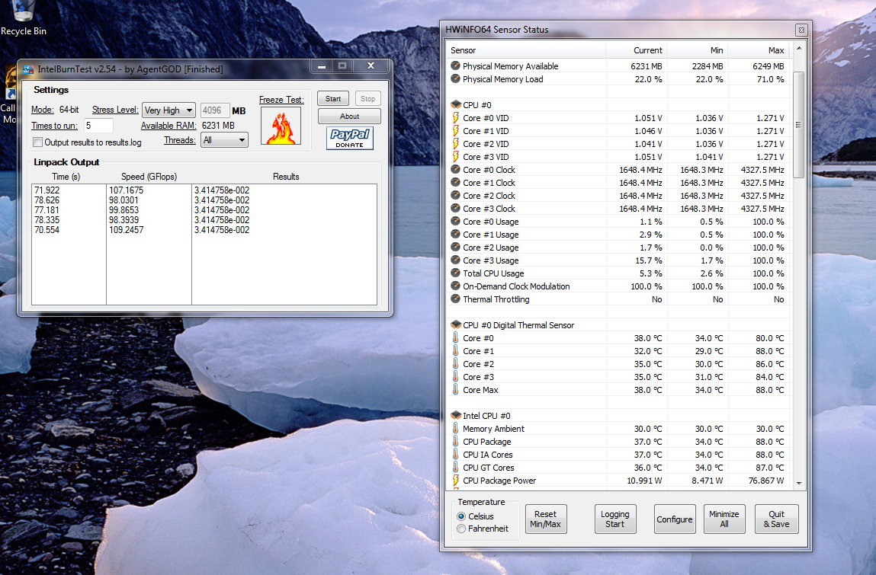Click the Current column header
Image resolution: width=876 pixels, height=575 pixels.
(x=637, y=50)
